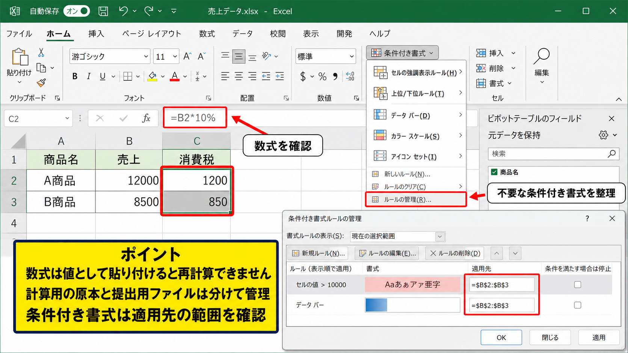The image size is (628, 353).
Task: Check the 商品名 field checkbox
Action: [x=494, y=172]
